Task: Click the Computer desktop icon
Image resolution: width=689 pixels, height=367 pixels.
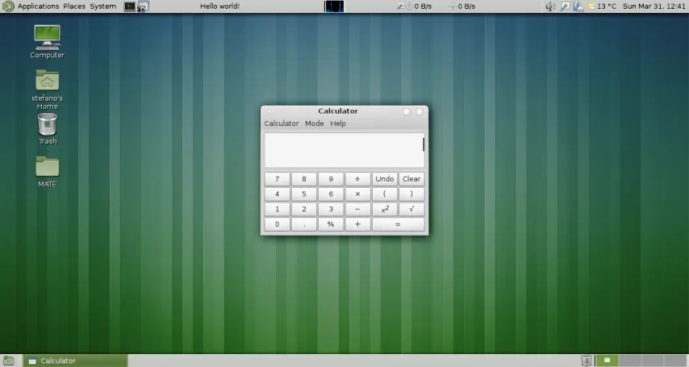Action: (47, 37)
